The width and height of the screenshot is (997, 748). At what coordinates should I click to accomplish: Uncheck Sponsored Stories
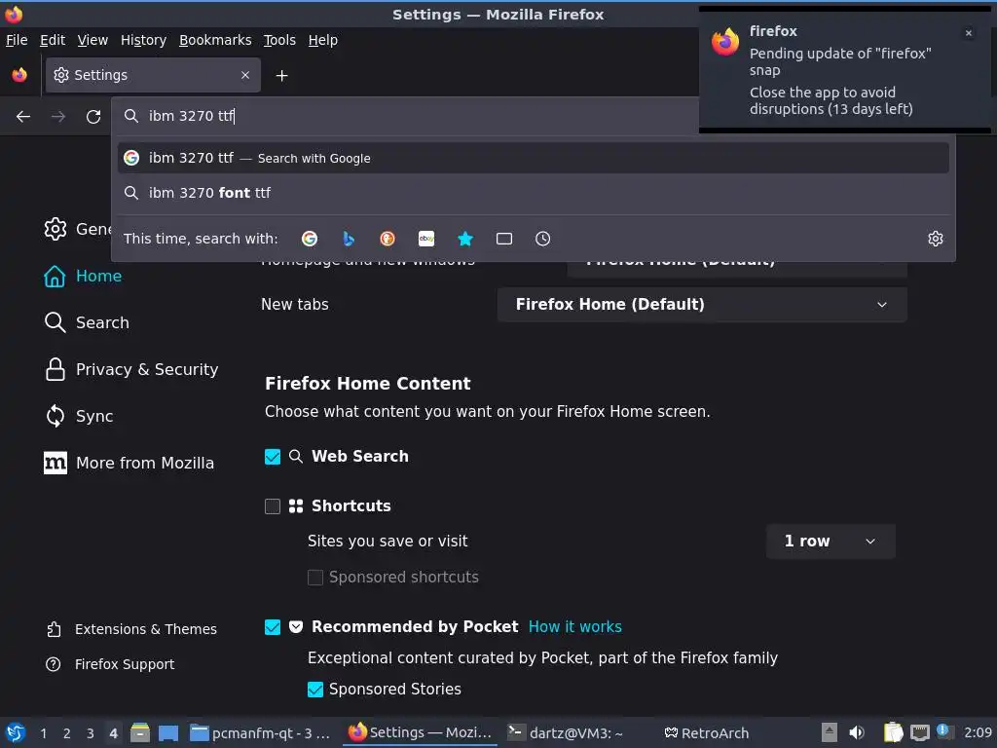(315, 690)
